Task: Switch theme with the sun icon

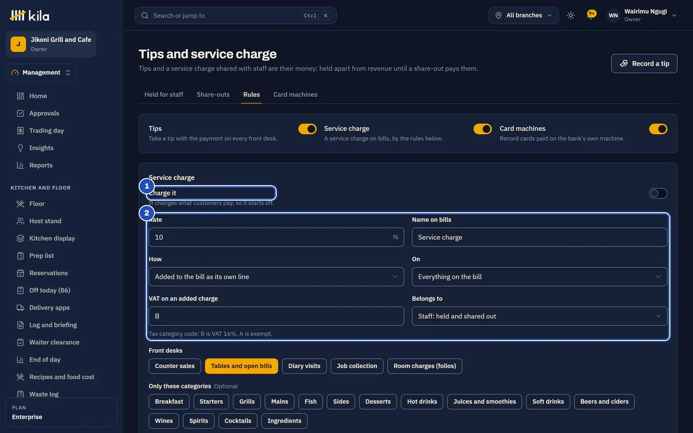Action: 571,15
